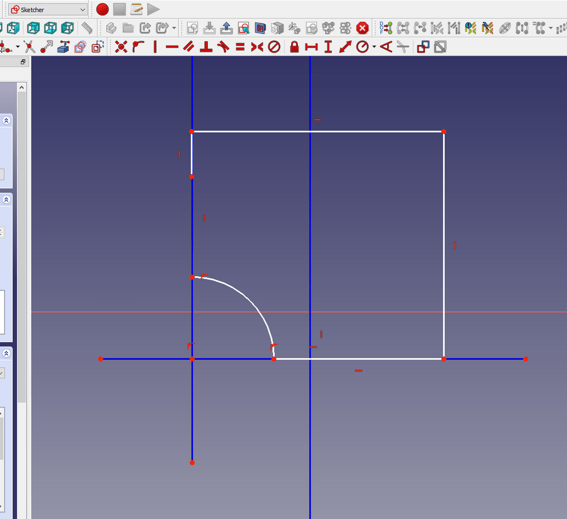Click the make link icon
Viewport: 567px width, 519px height.
tap(145, 28)
